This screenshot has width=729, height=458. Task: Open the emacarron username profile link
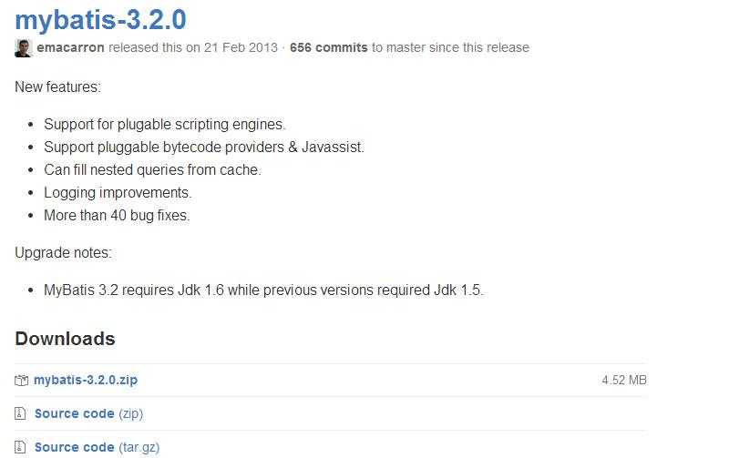click(71, 47)
